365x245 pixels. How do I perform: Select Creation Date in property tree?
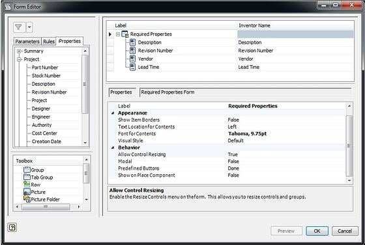click(46, 142)
